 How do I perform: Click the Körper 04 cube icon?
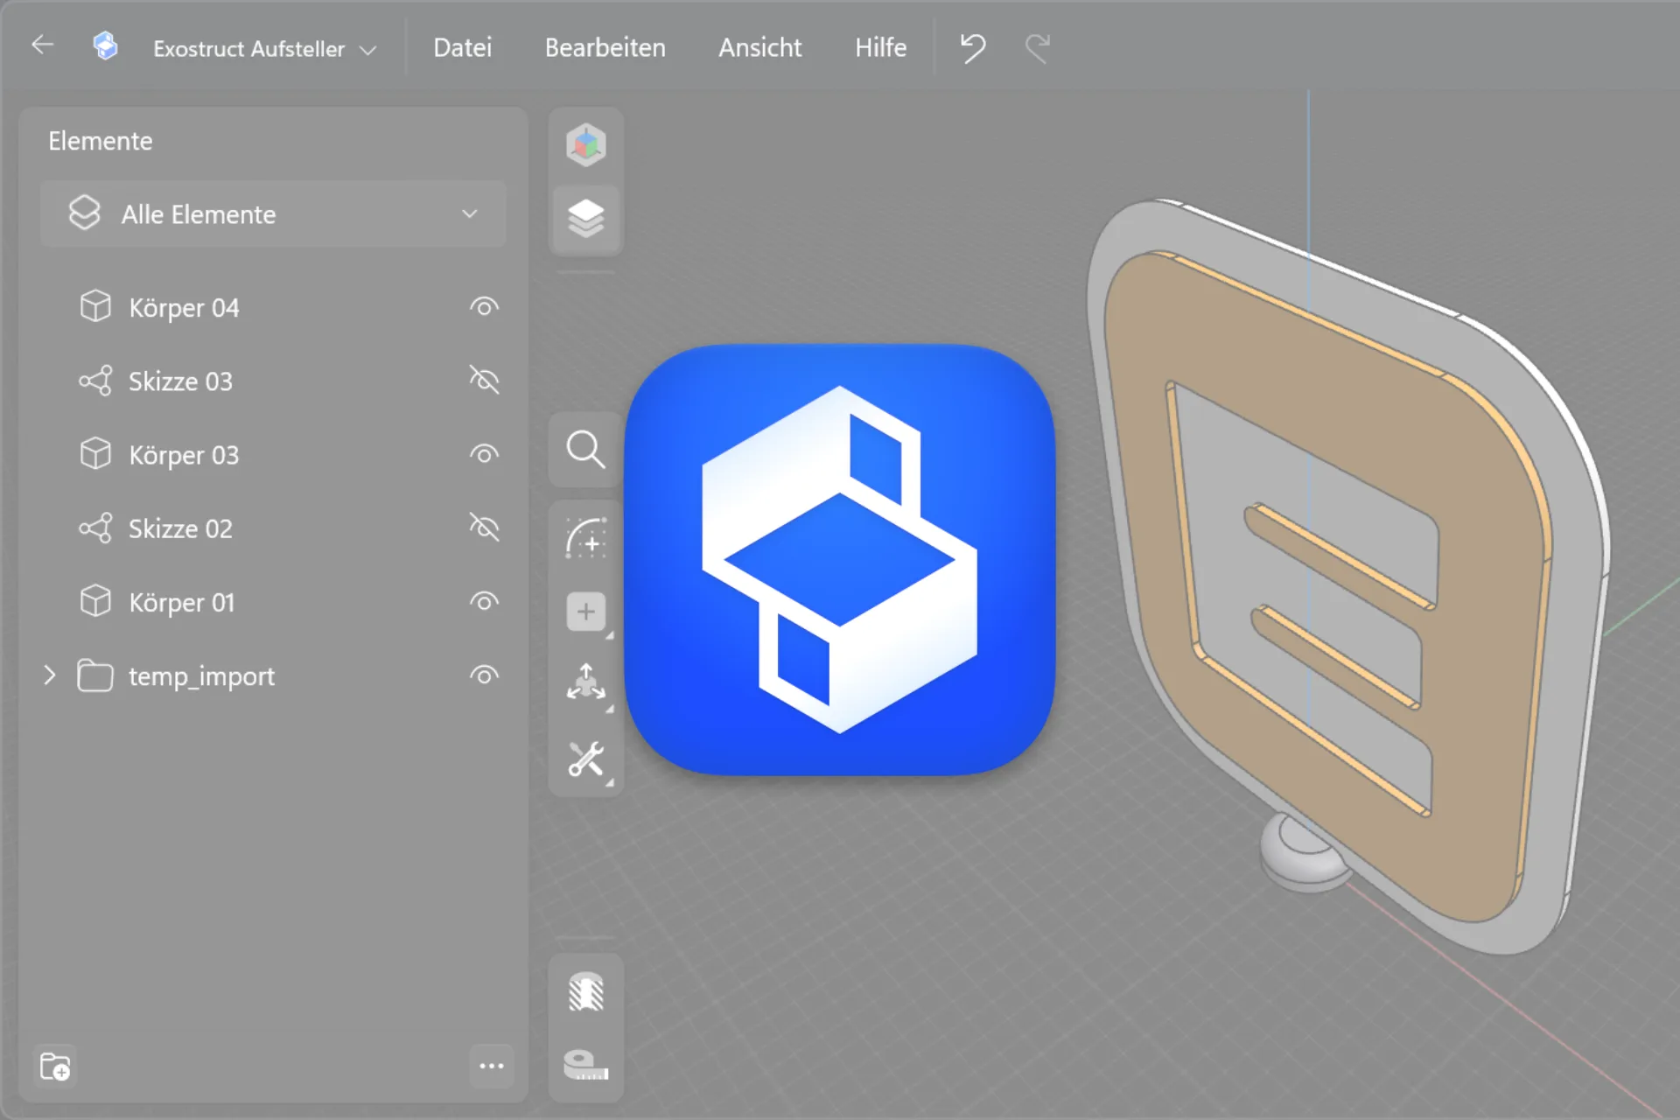point(95,307)
